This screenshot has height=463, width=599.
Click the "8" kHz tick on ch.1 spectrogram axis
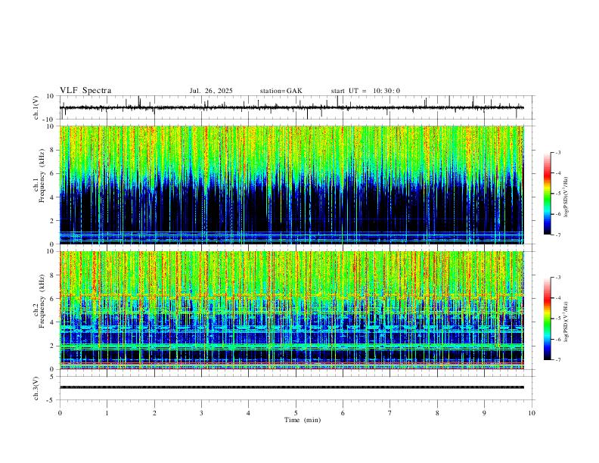pyautogui.click(x=53, y=150)
